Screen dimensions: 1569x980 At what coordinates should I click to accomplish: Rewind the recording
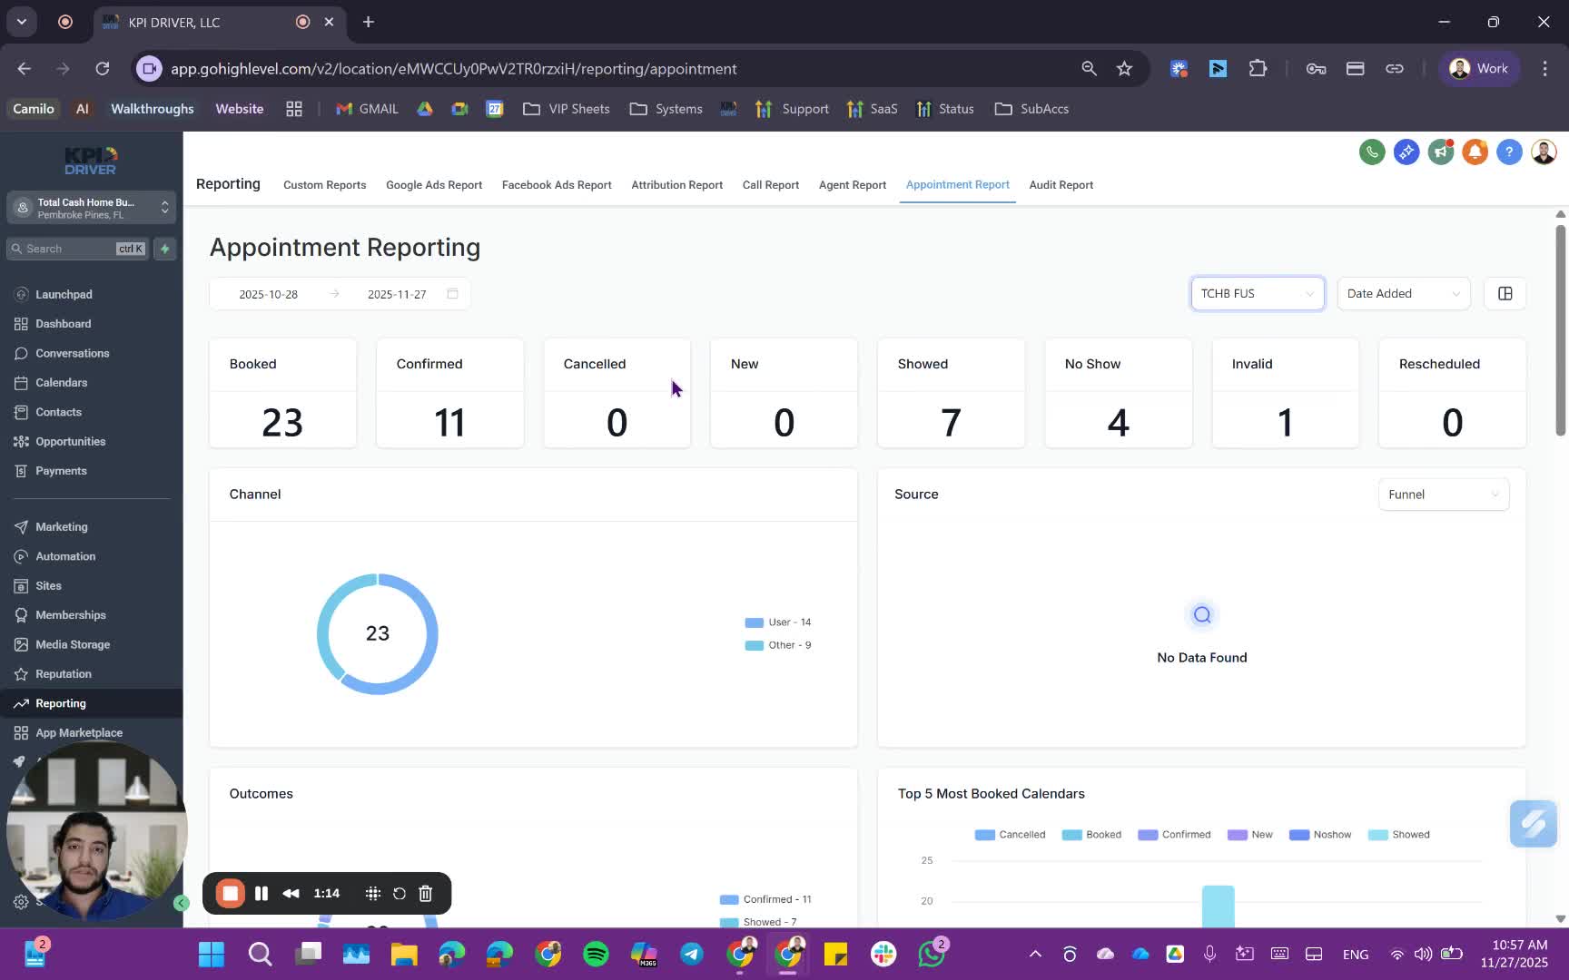point(291,893)
